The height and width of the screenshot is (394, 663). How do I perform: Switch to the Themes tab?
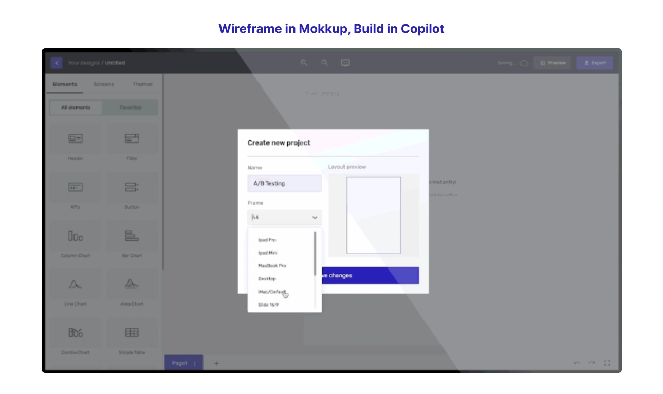coord(142,84)
